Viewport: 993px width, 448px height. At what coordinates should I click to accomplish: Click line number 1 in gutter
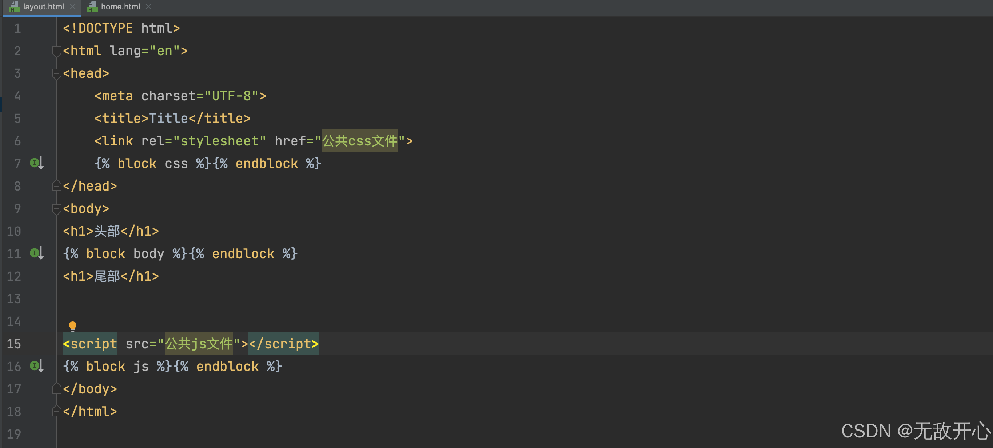(17, 28)
